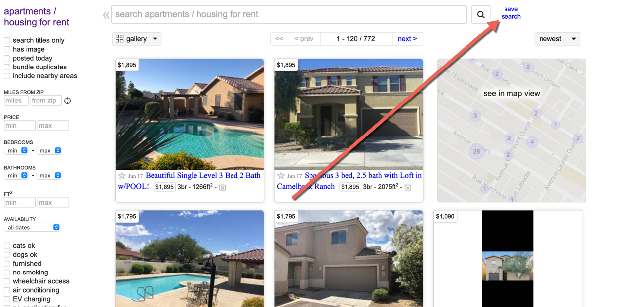Click the magnifying glass search button
Viewport: 621px width, 307px height.
click(481, 15)
